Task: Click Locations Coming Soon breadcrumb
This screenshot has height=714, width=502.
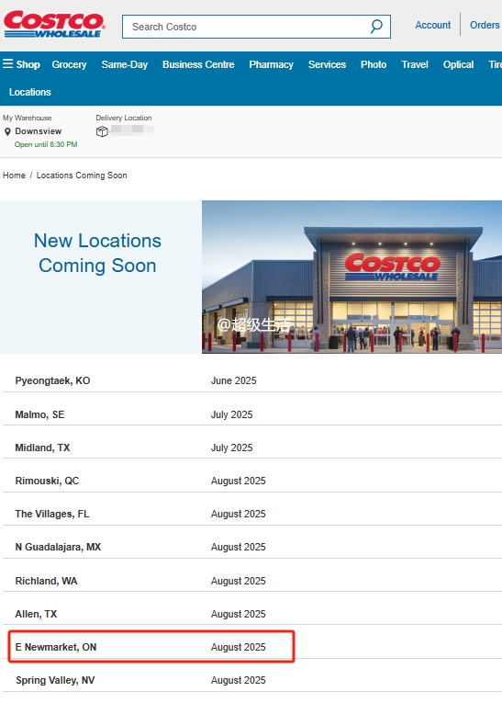Action: [x=82, y=176]
